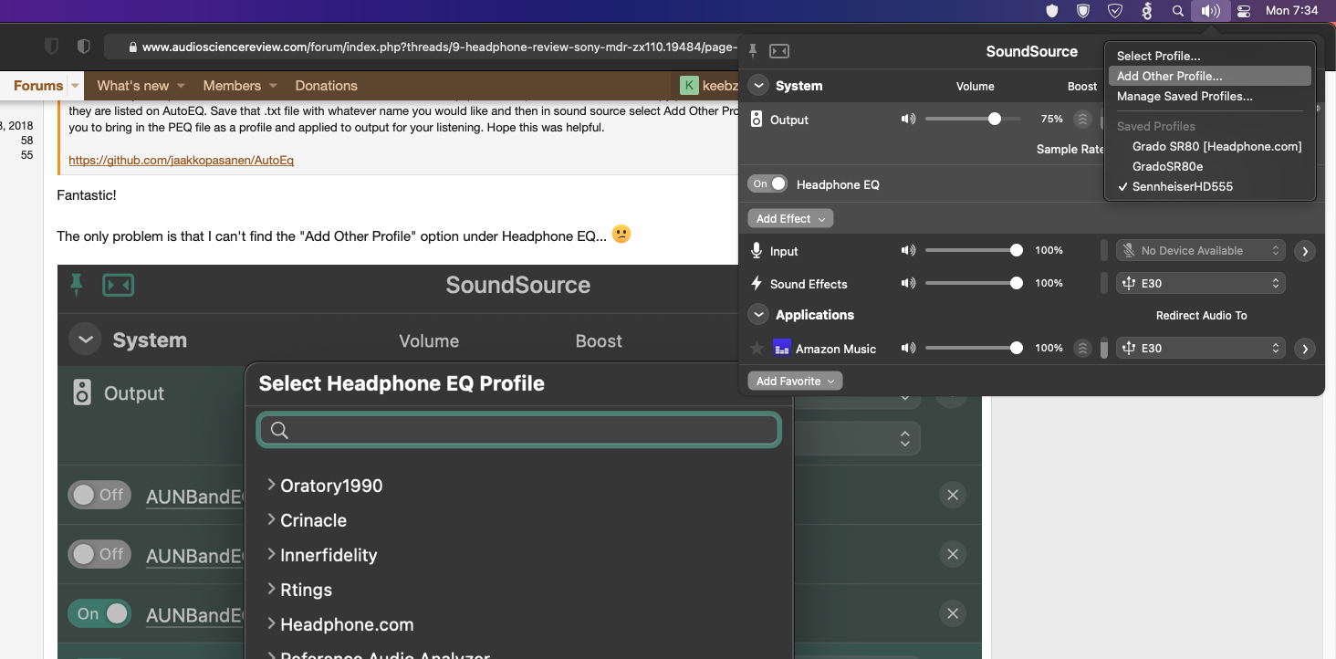This screenshot has width=1336, height=659.
Task: Mute the Output speaker icon
Action: [908, 119]
